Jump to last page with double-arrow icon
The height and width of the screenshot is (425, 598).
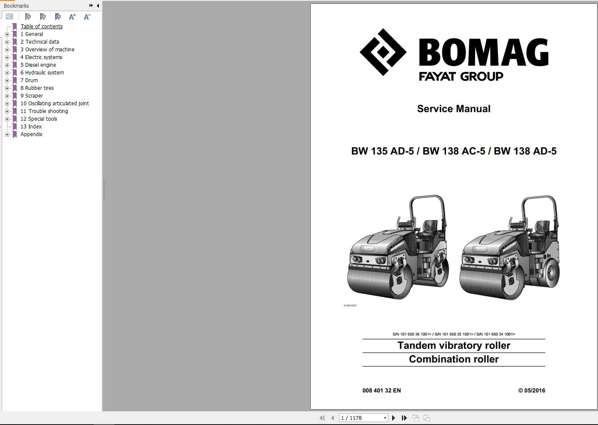coord(404,418)
